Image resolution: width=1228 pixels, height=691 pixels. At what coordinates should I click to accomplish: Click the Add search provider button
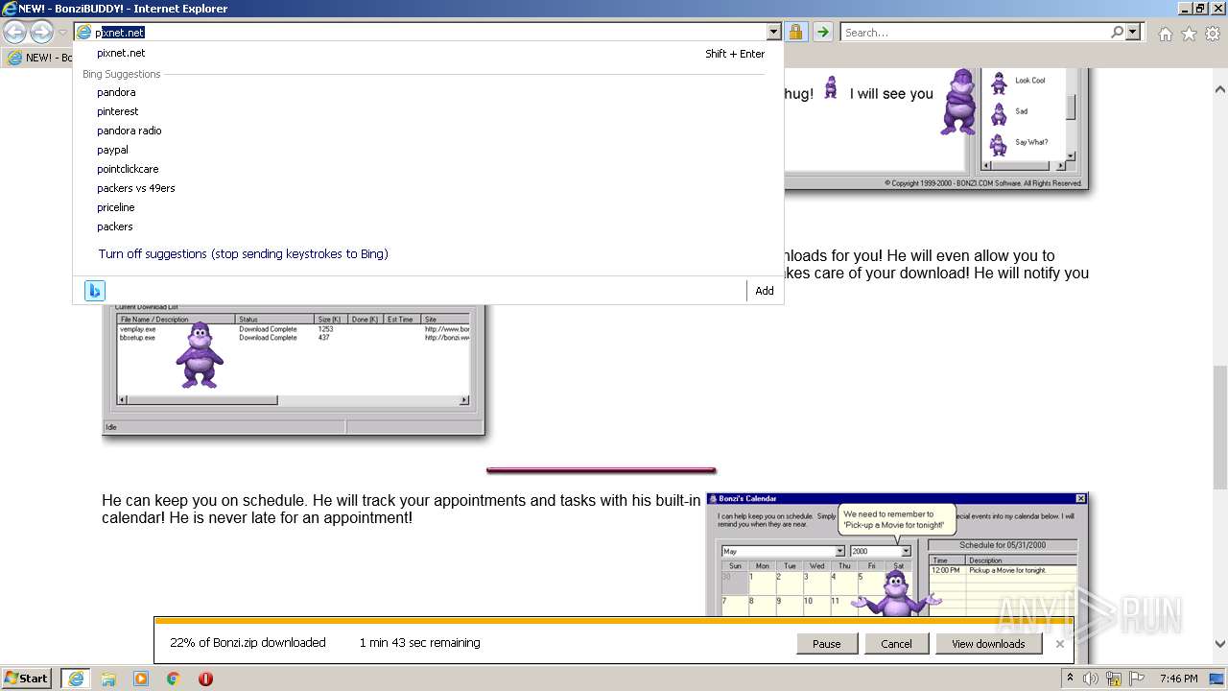764,291
